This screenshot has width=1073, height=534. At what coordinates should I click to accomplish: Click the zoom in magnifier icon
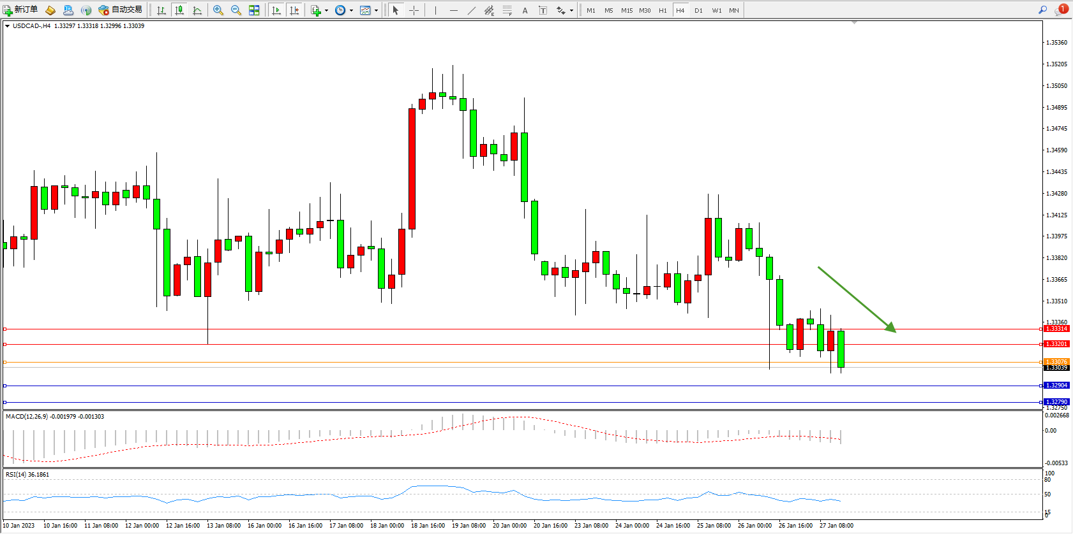(x=218, y=10)
